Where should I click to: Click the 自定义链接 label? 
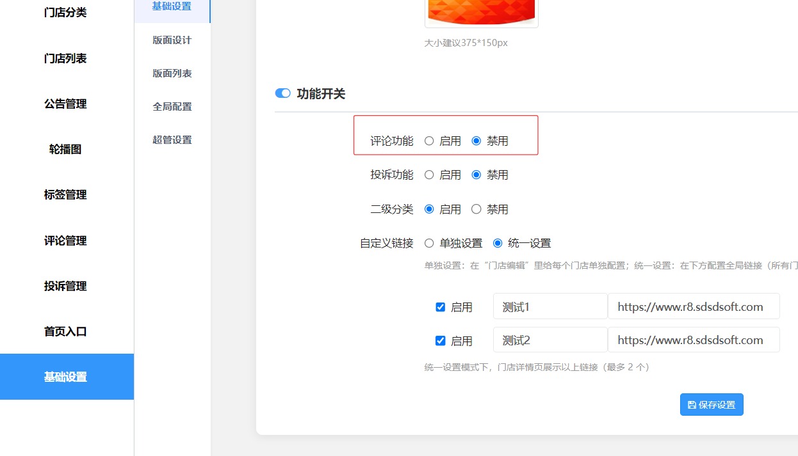tap(387, 243)
